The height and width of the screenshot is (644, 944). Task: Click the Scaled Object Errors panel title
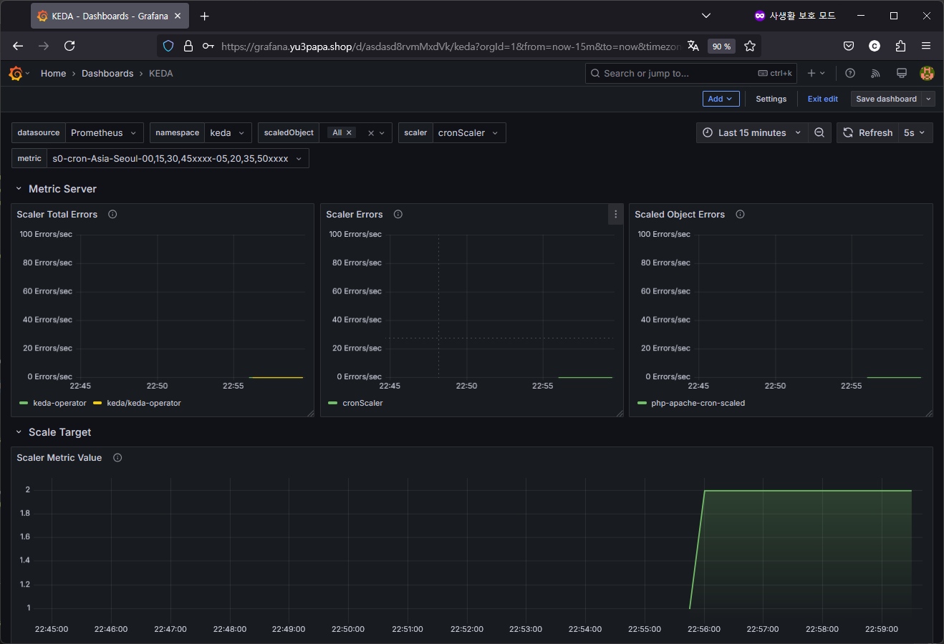pyautogui.click(x=680, y=214)
